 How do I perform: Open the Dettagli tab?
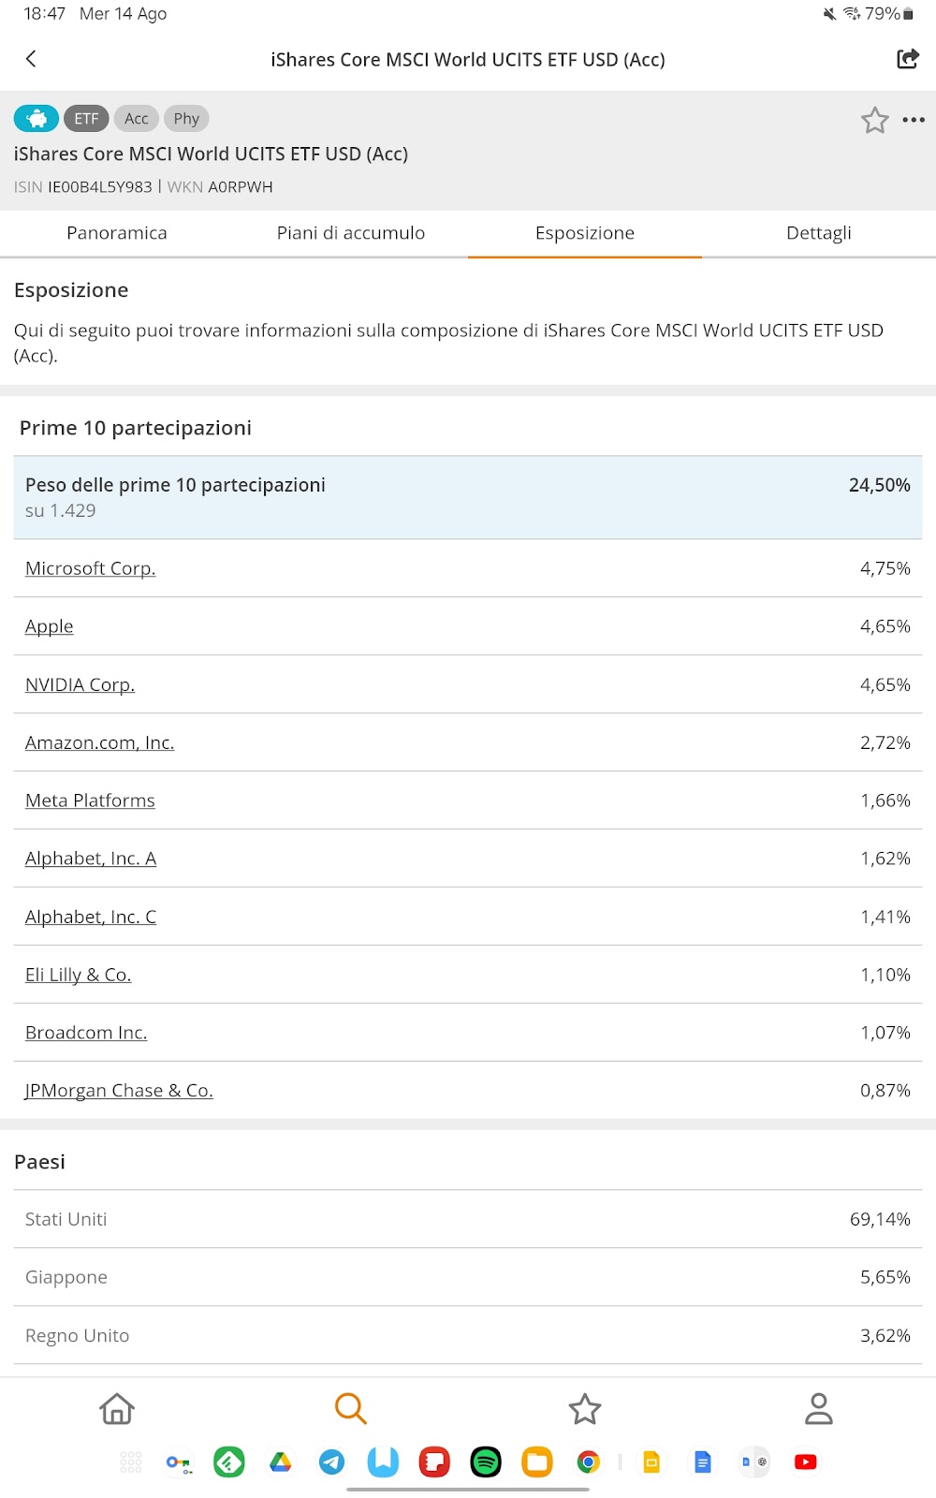[x=819, y=233]
